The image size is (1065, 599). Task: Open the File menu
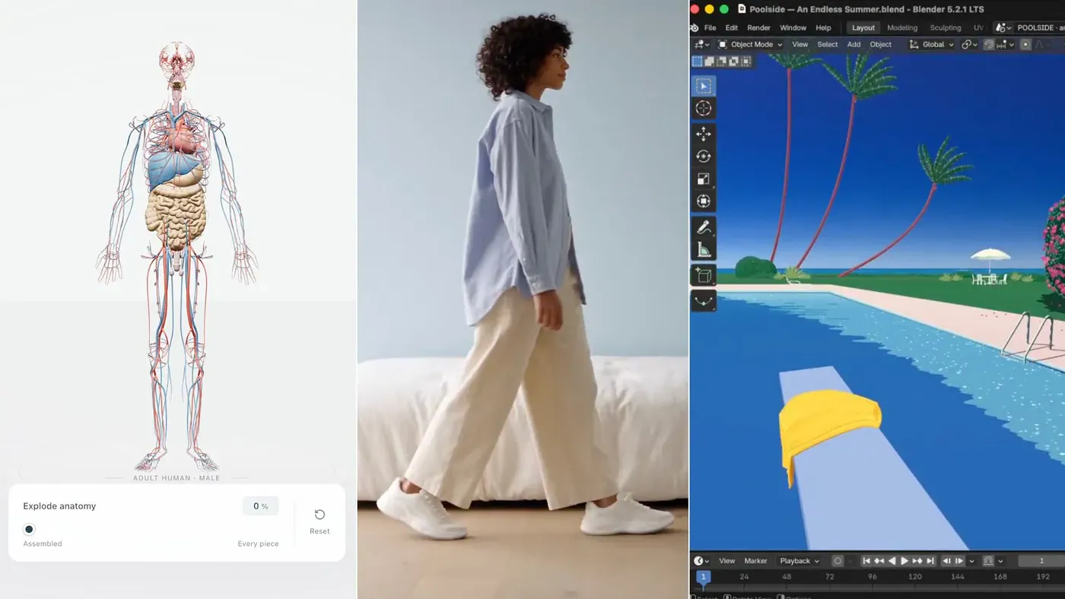(710, 28)
